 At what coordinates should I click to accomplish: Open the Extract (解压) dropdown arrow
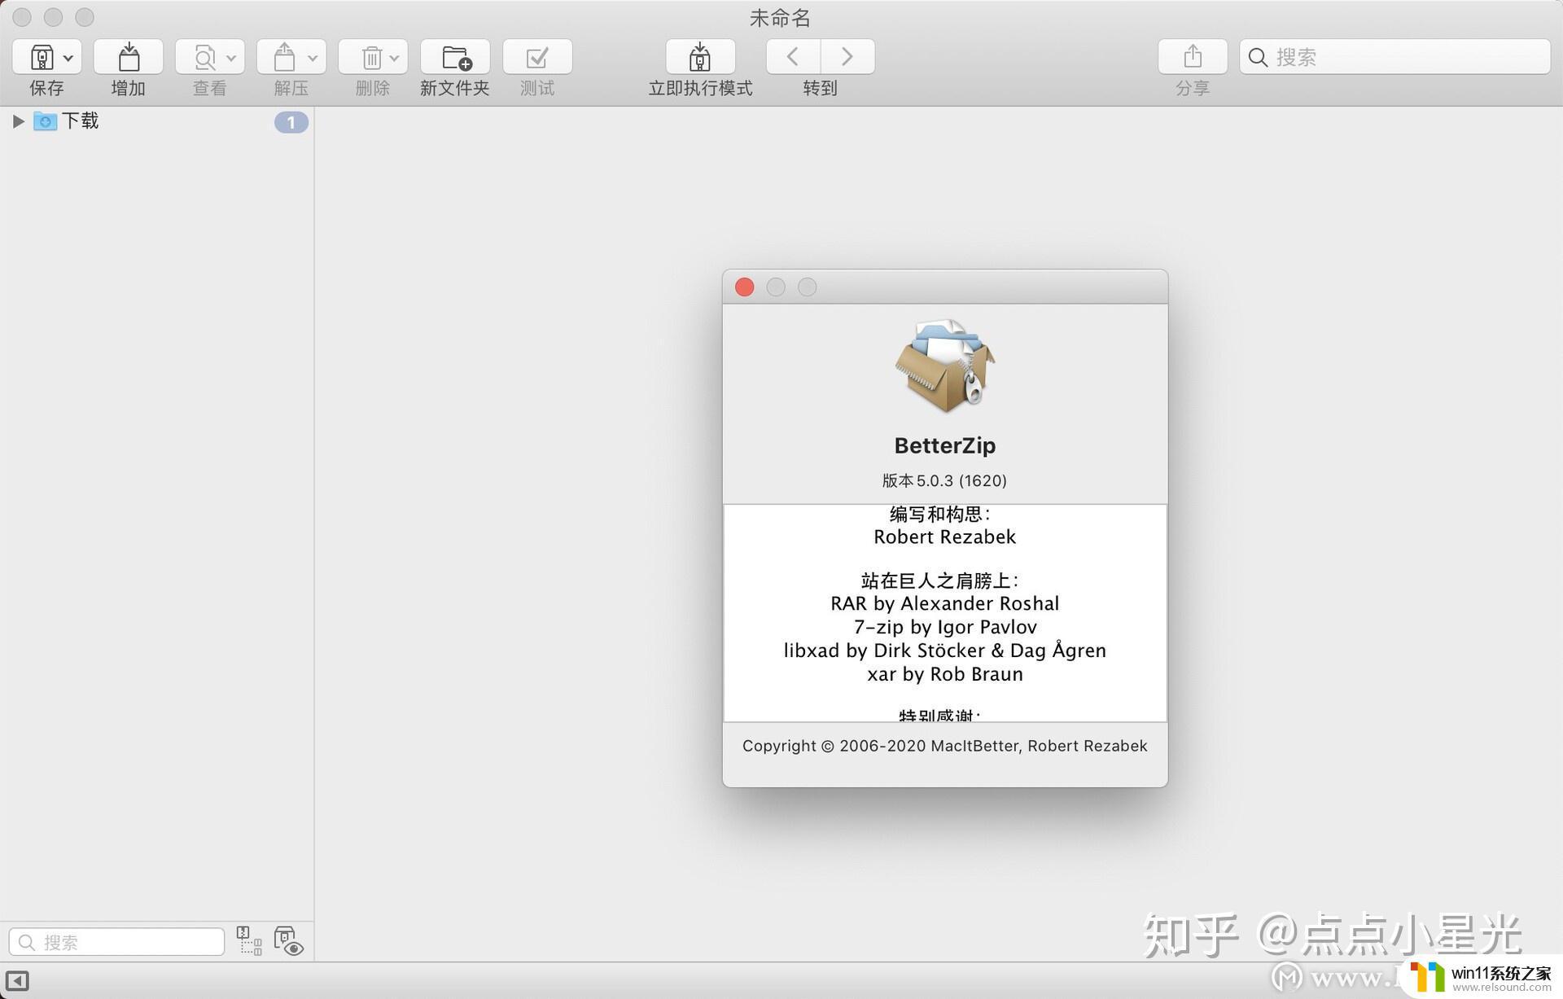click(x=313, y=58)
